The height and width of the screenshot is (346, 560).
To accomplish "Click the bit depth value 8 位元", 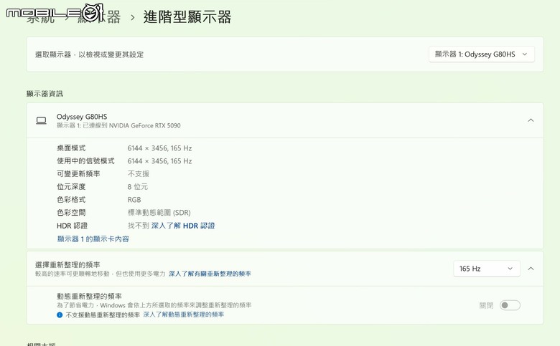I will 138,187.
